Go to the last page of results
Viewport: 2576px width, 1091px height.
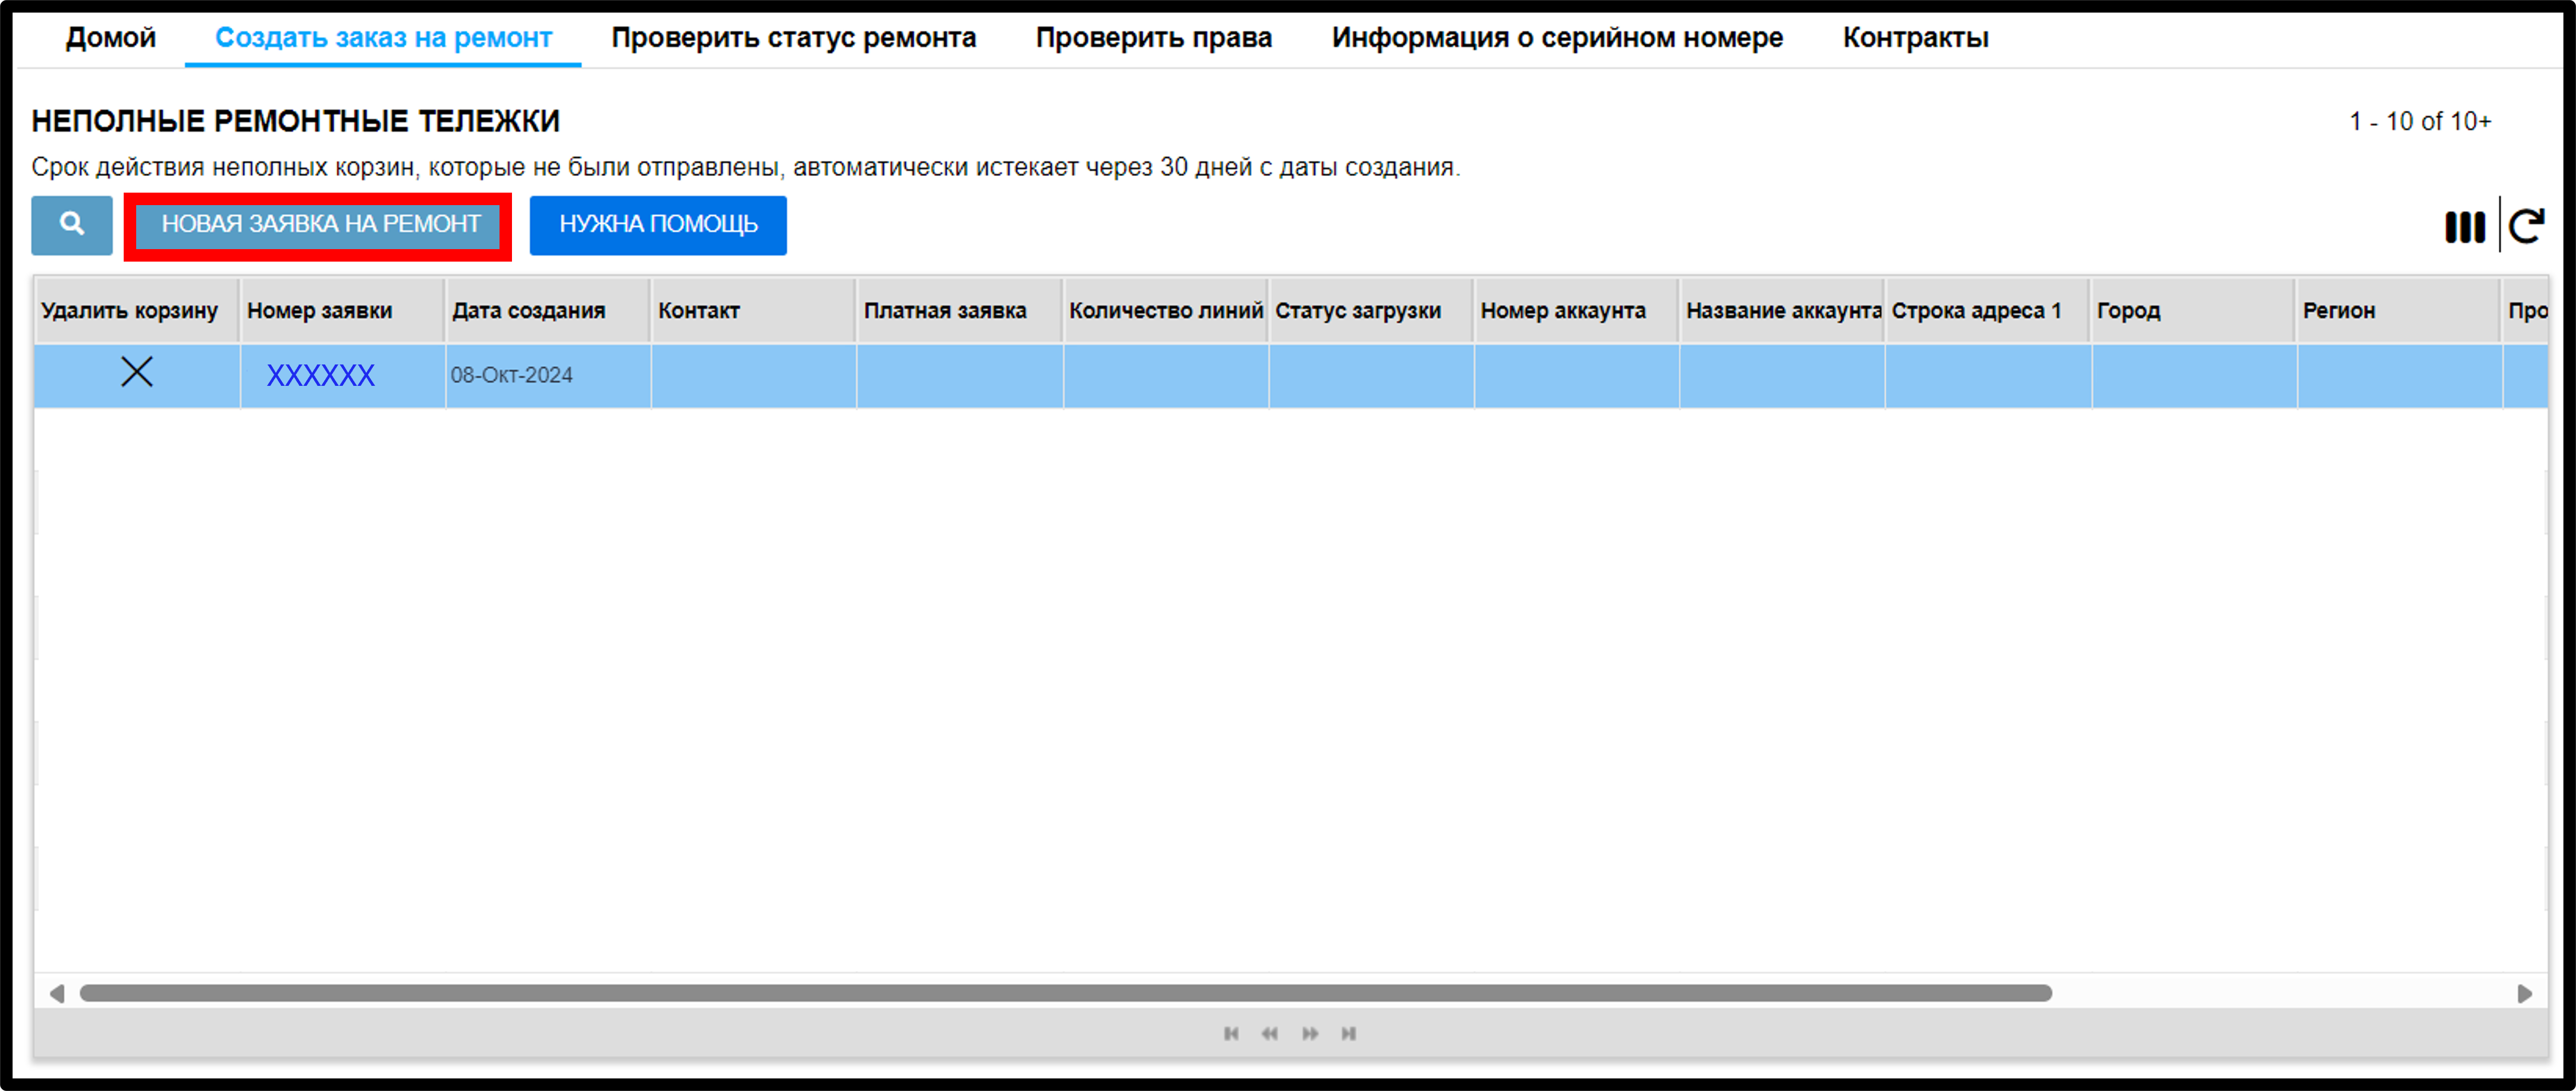pyautogui.click(x=1349, y=1033)
